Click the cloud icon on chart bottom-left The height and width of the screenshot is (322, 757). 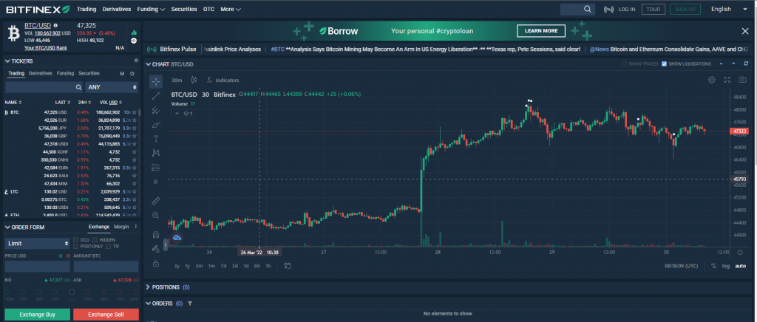[177, 238]
